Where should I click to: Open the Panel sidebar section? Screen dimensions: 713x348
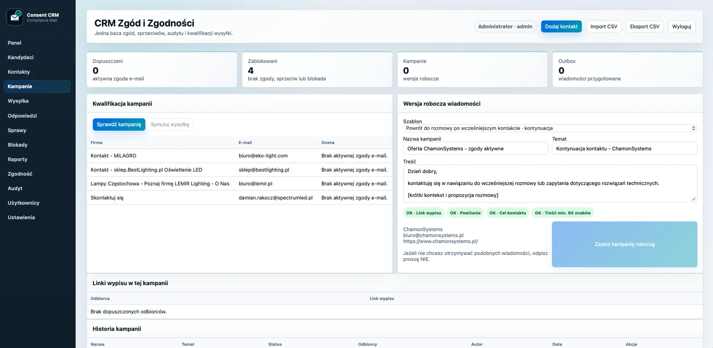[x=37, y=43]
